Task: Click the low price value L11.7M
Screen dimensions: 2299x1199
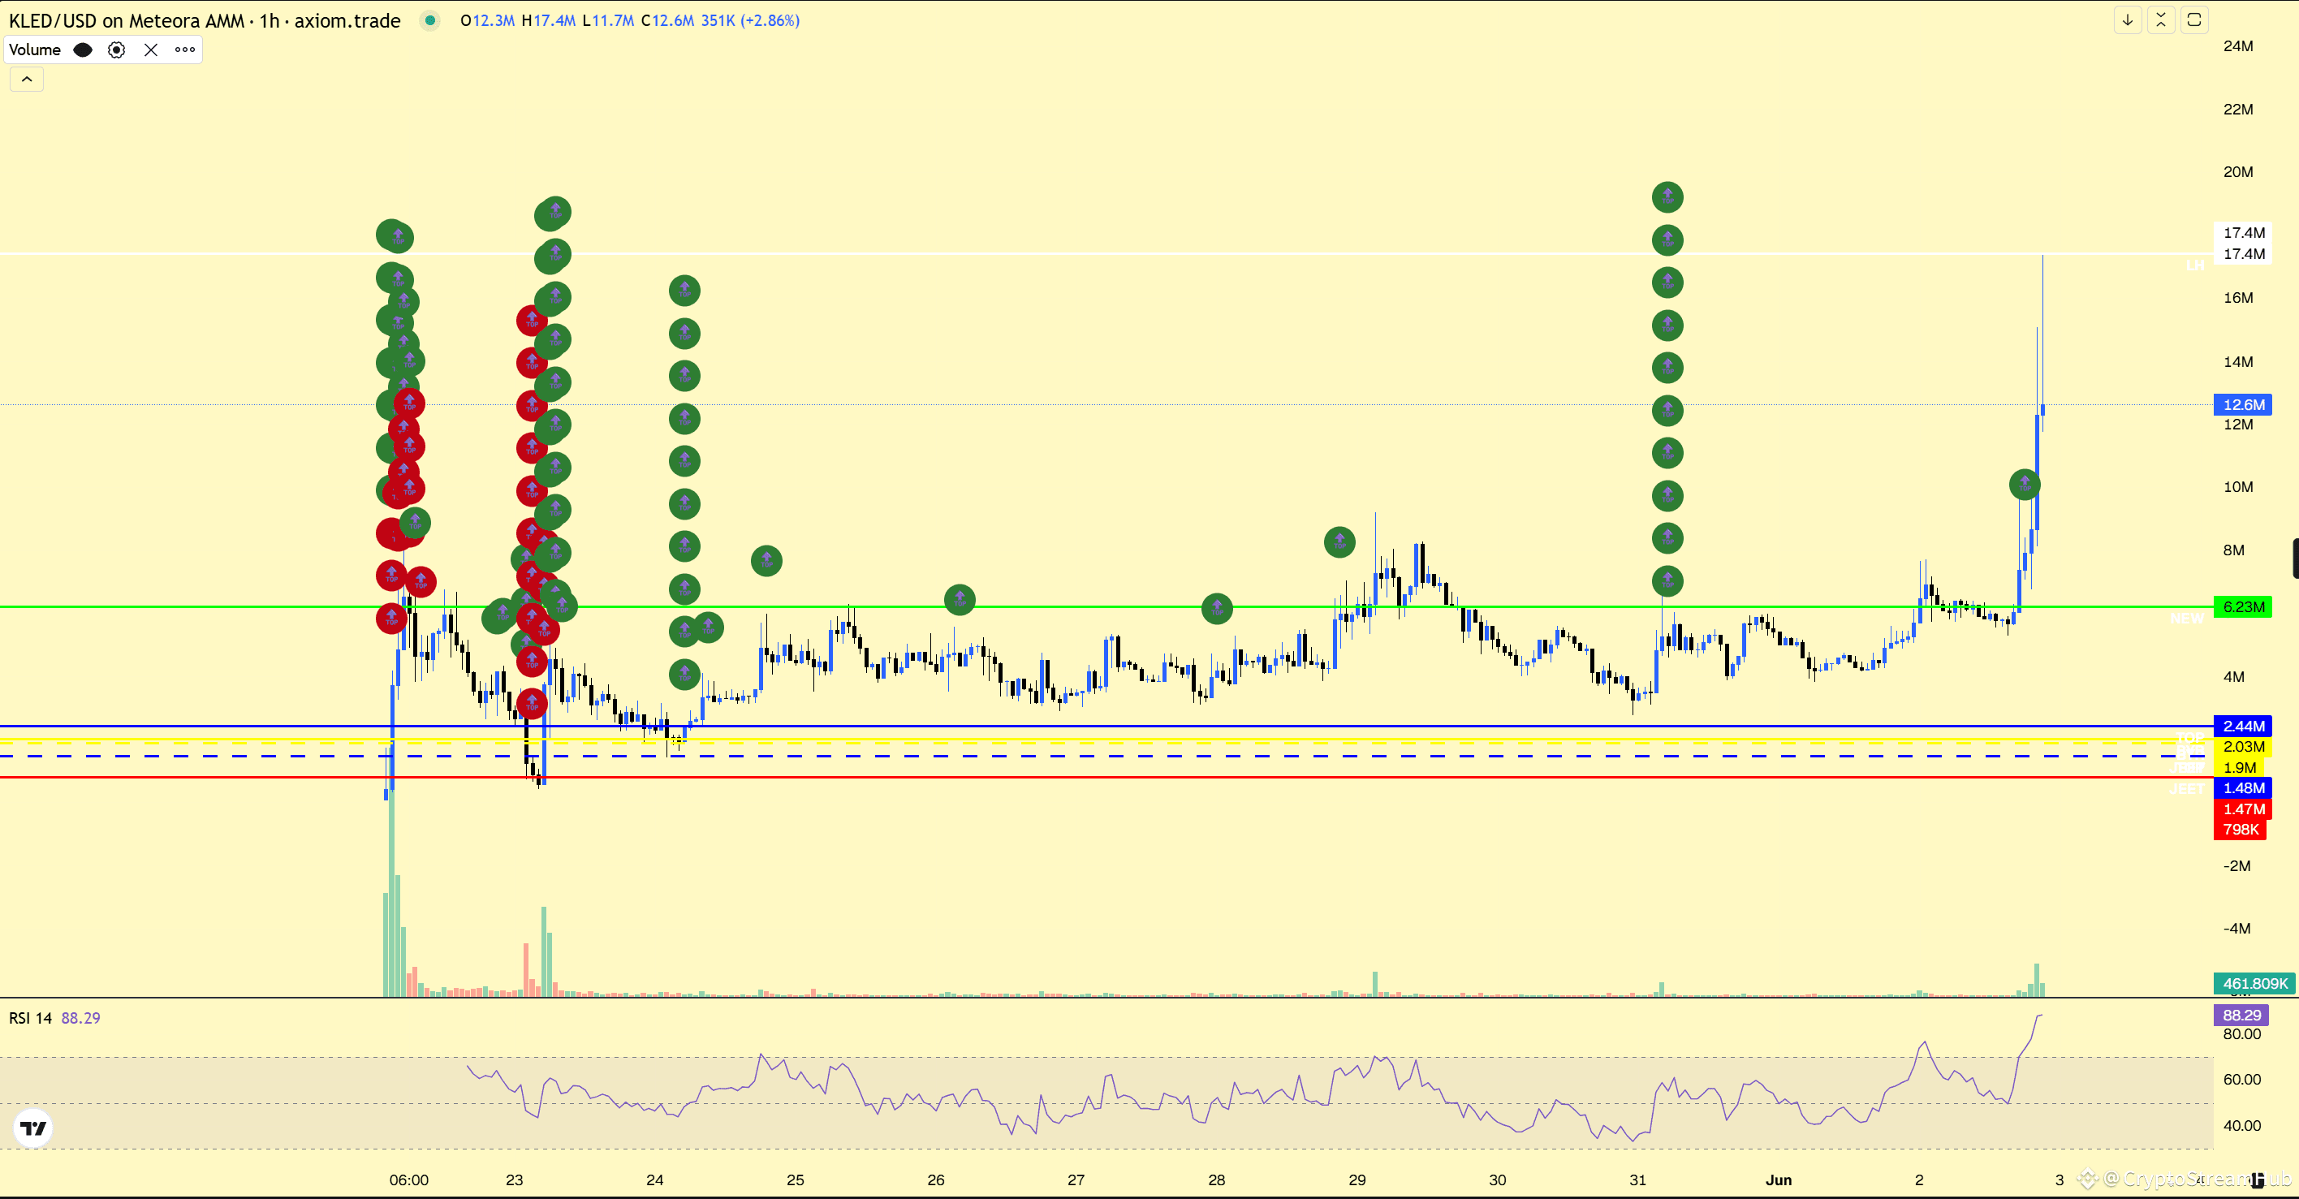Action: [x=608, y=20]
